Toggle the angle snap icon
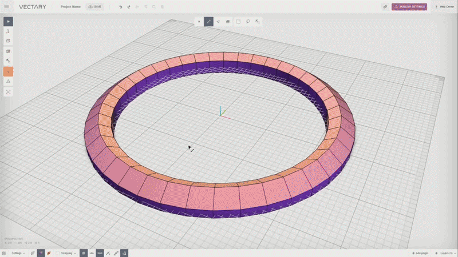Image resolution: width=458 pixels, height=257 pixels. pyautogui.click(x=124, y=253)
